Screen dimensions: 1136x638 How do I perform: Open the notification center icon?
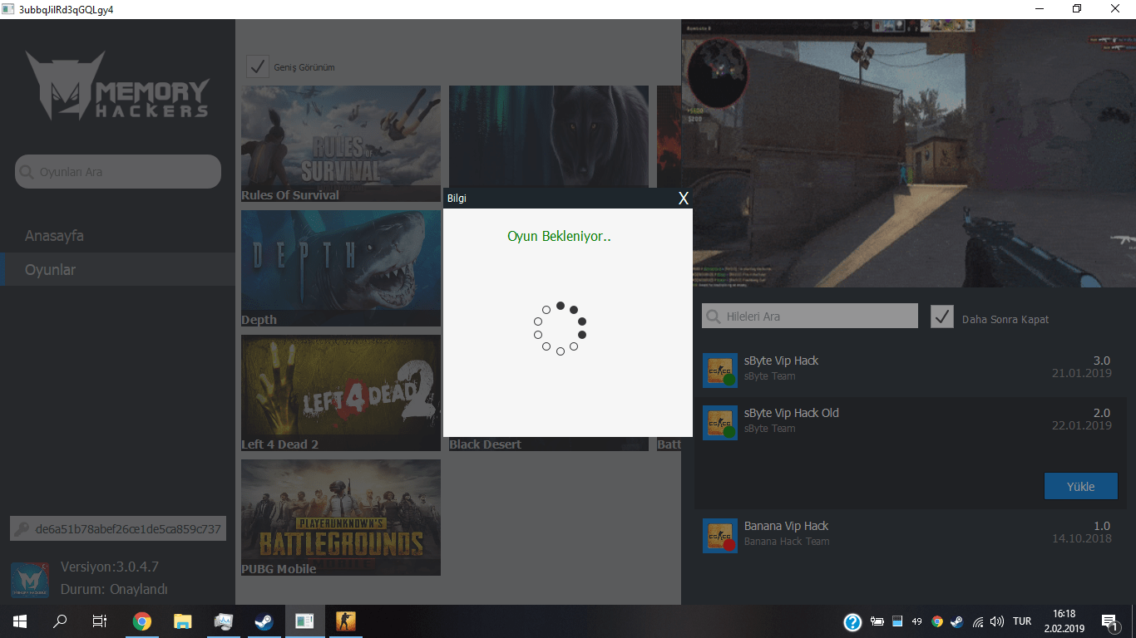(1109, 621)
